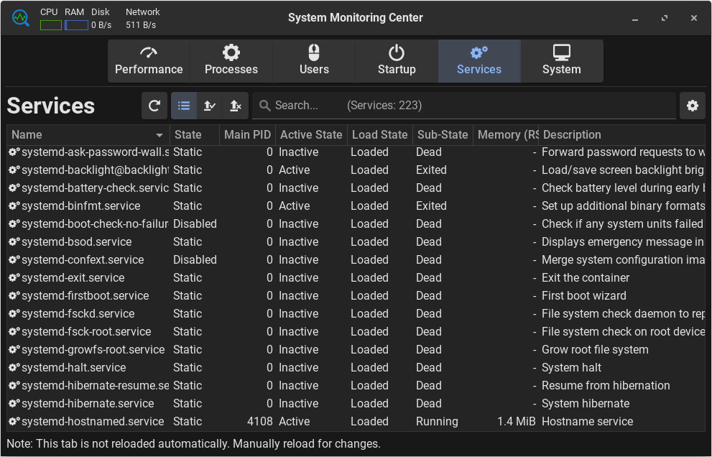Click the System Monitoring Center app icon
Viewport: 712px width, 457px height.
click(20, 18)
